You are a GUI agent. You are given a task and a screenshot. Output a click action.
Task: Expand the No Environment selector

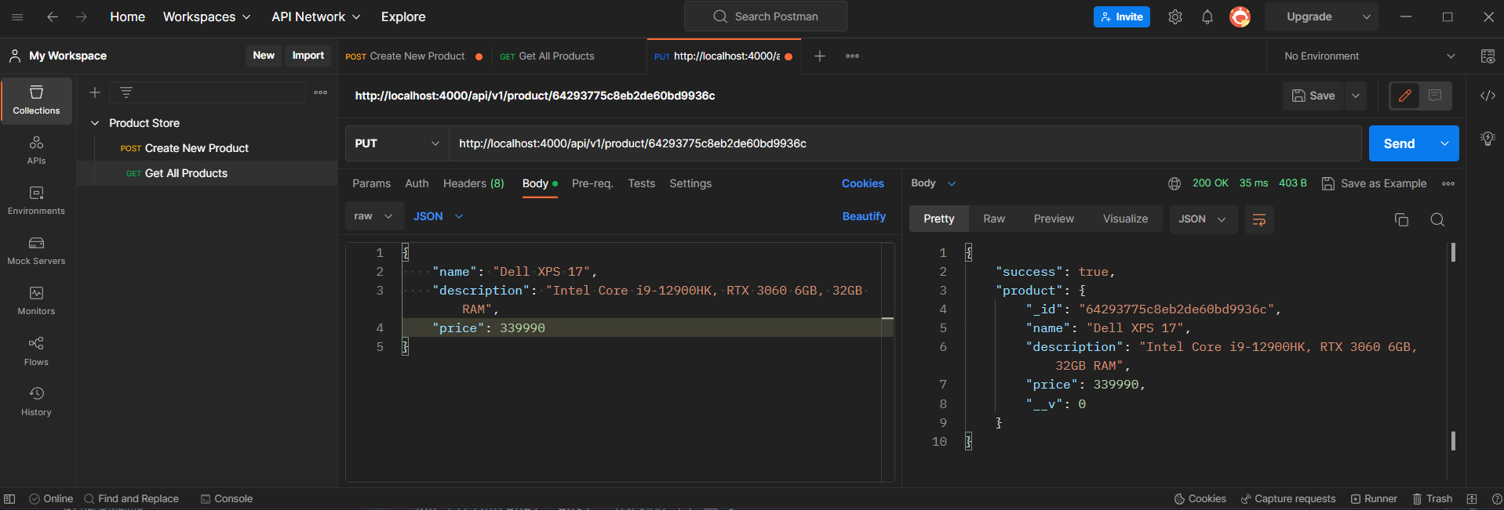click(1369, 56)
